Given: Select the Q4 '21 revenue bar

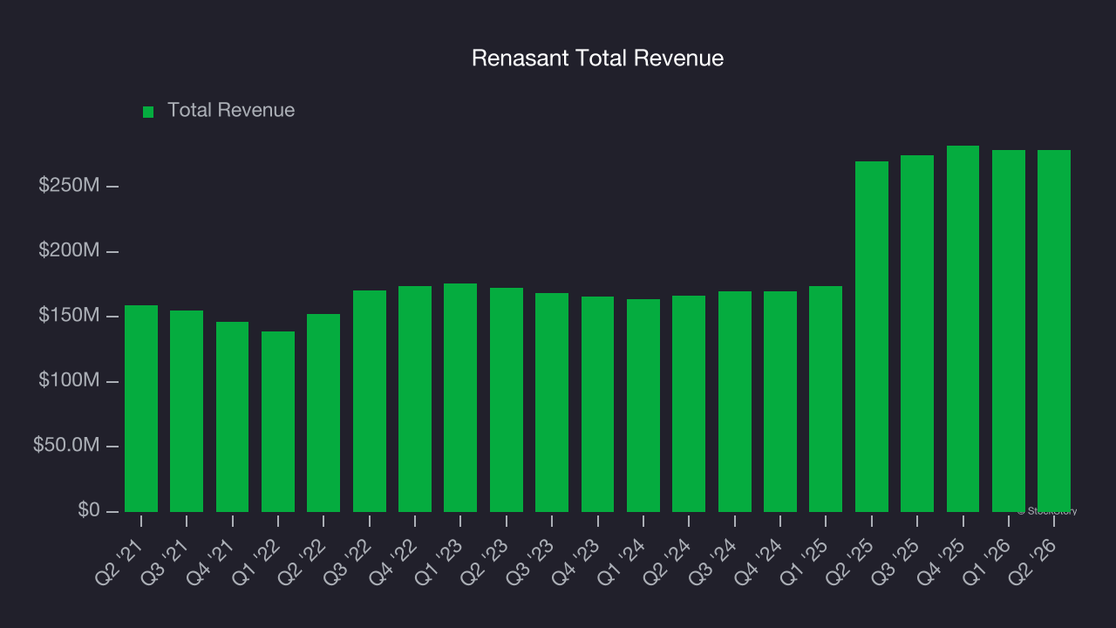Looking at the screenshot, I should coord(233,417).
